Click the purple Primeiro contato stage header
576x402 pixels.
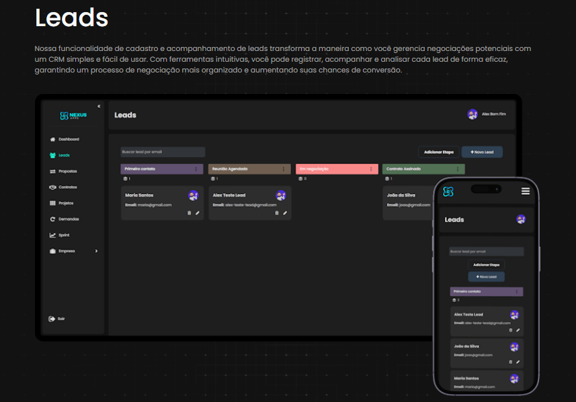click(161, 169)
